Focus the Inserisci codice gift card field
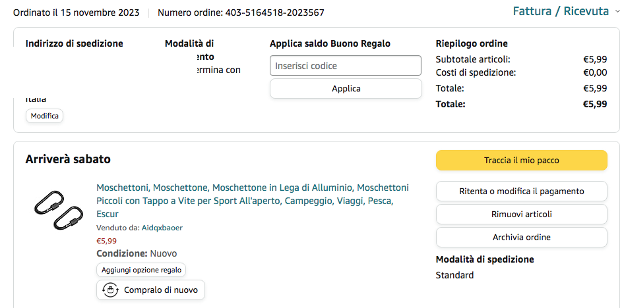 (x=346, y=66)
